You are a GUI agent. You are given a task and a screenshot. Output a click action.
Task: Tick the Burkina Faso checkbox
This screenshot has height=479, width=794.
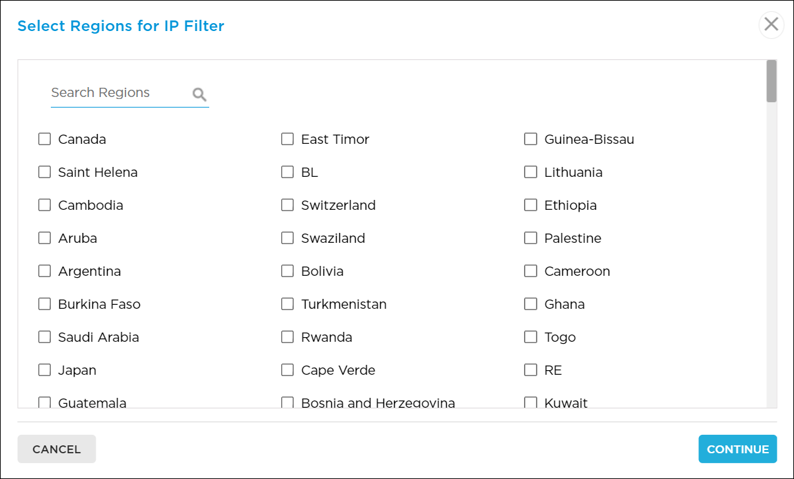point(44,303)
